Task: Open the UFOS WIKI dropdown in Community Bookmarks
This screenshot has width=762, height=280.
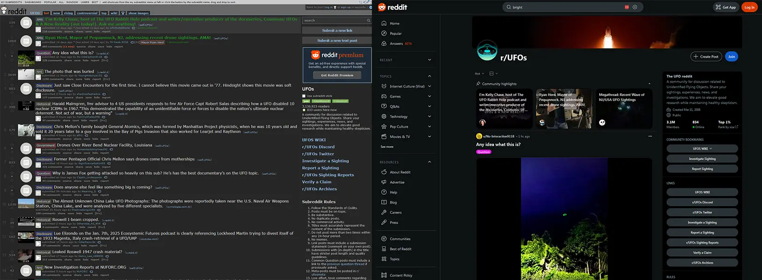Action: coord(702,148)
